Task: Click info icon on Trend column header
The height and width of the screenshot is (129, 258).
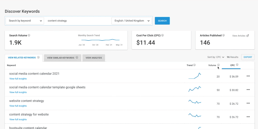Action: [194, 65]
